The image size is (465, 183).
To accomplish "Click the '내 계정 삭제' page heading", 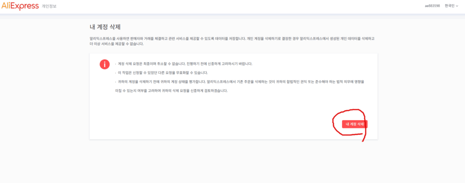I will click(x=105, y=27).
